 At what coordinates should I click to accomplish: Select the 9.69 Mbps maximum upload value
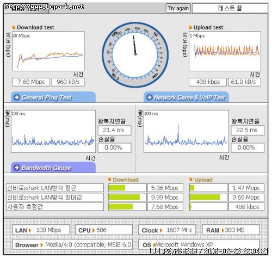(x=246, y=197)
